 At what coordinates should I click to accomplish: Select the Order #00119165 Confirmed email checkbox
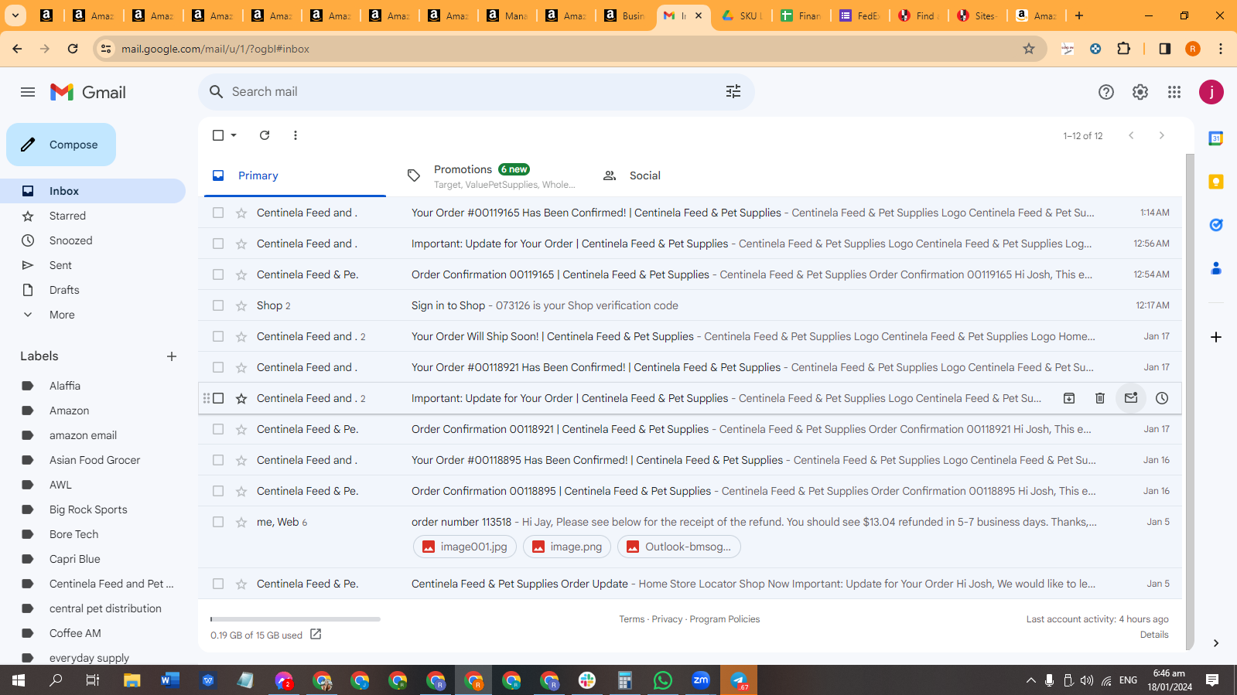[x=218, y=213]
